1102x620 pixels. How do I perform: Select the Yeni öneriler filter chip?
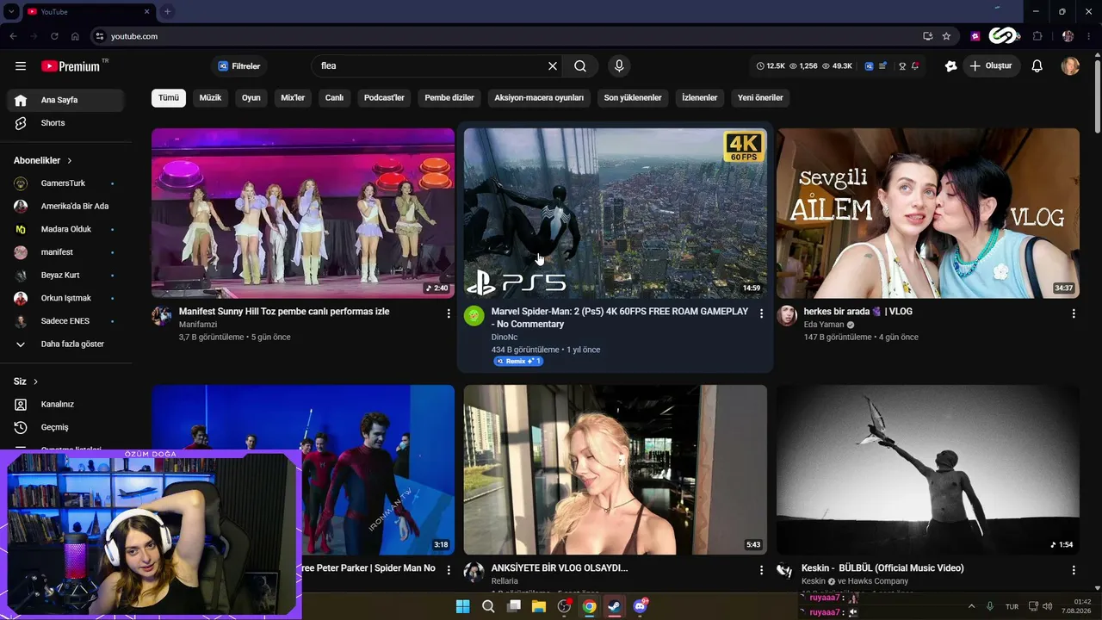[x=760, y=98]
